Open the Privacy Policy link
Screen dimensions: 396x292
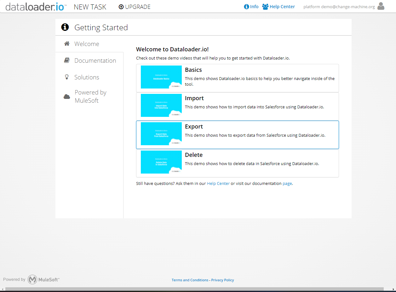pos(223,280)
